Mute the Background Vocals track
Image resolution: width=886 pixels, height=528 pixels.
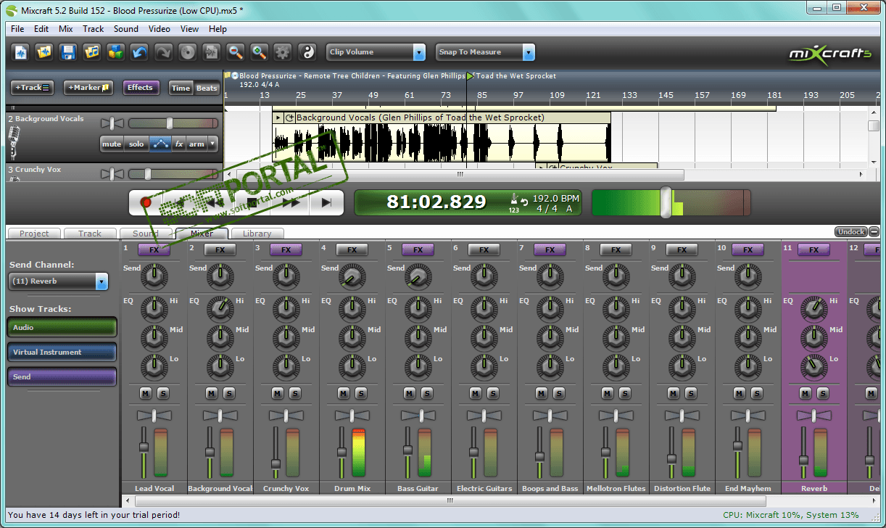[x=112, y=144]
